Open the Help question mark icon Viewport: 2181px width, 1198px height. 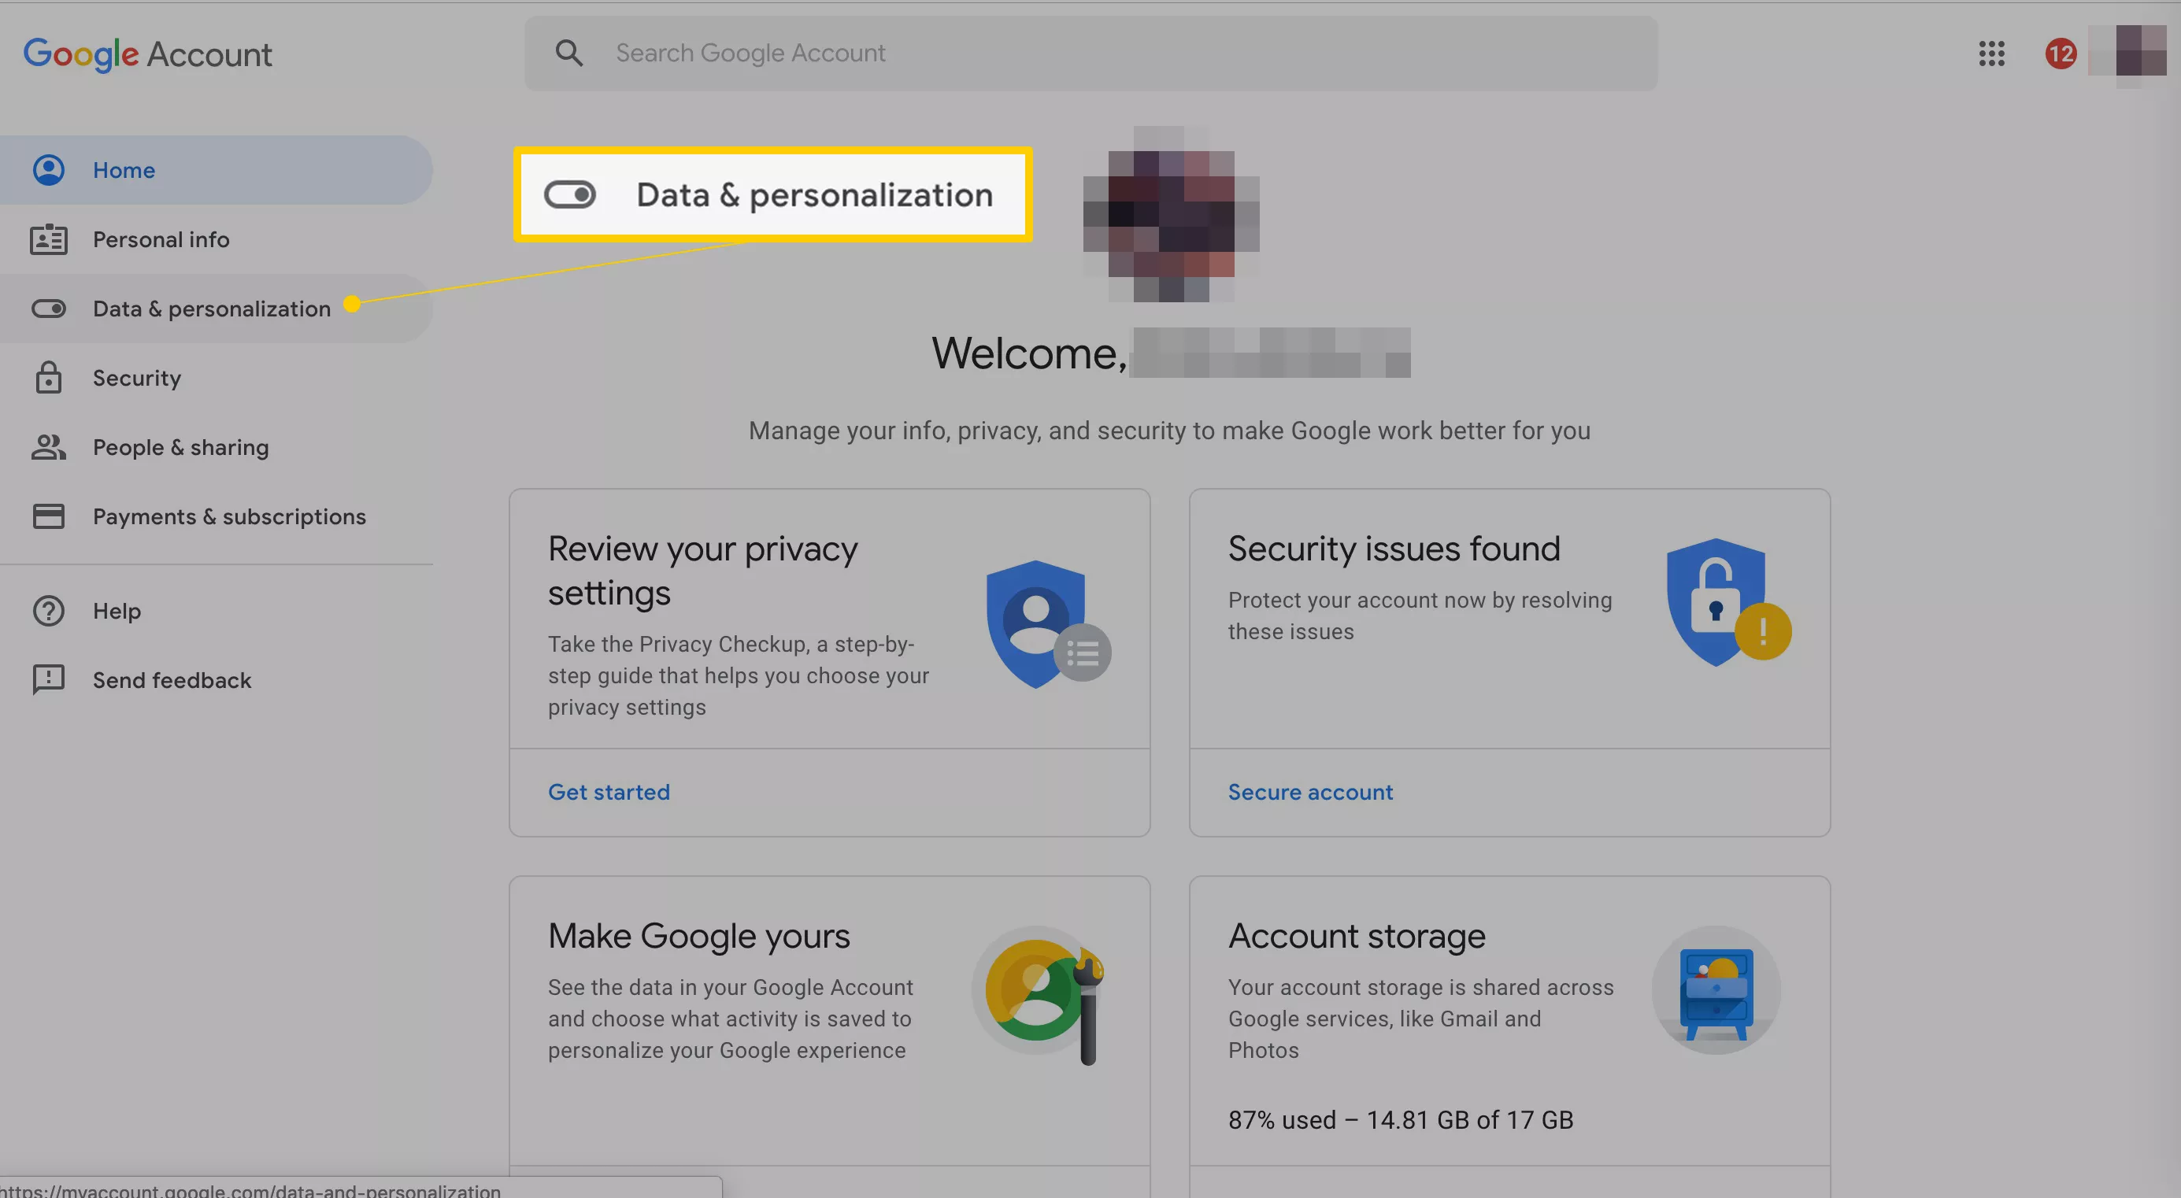pos(48,611)
